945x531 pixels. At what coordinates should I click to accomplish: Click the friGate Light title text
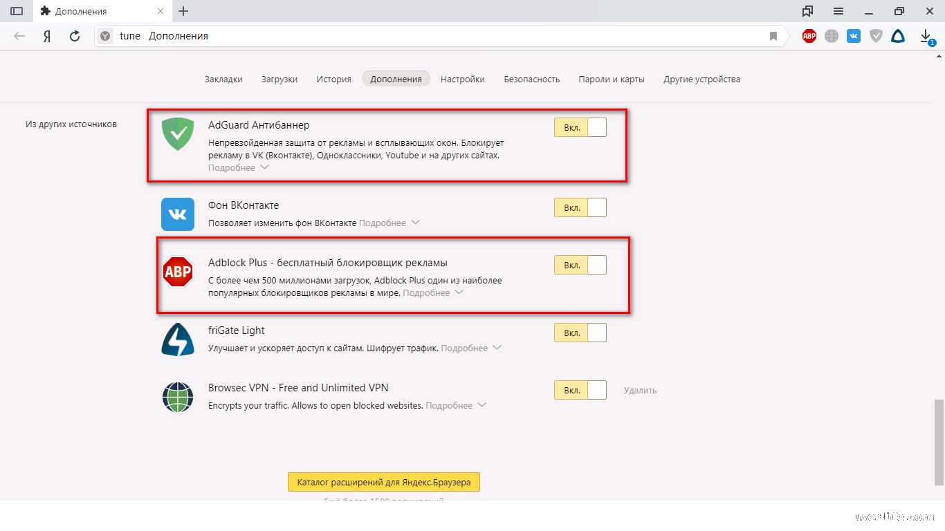pos(237,330)
